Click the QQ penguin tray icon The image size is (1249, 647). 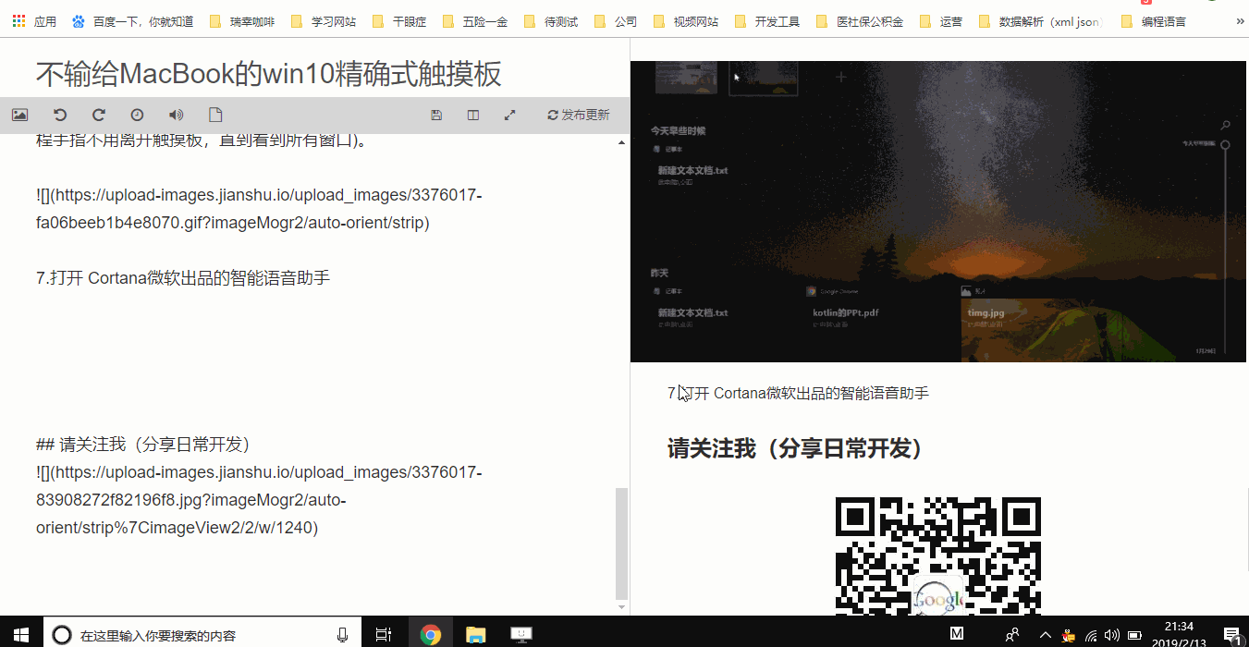pos(1069,635)
